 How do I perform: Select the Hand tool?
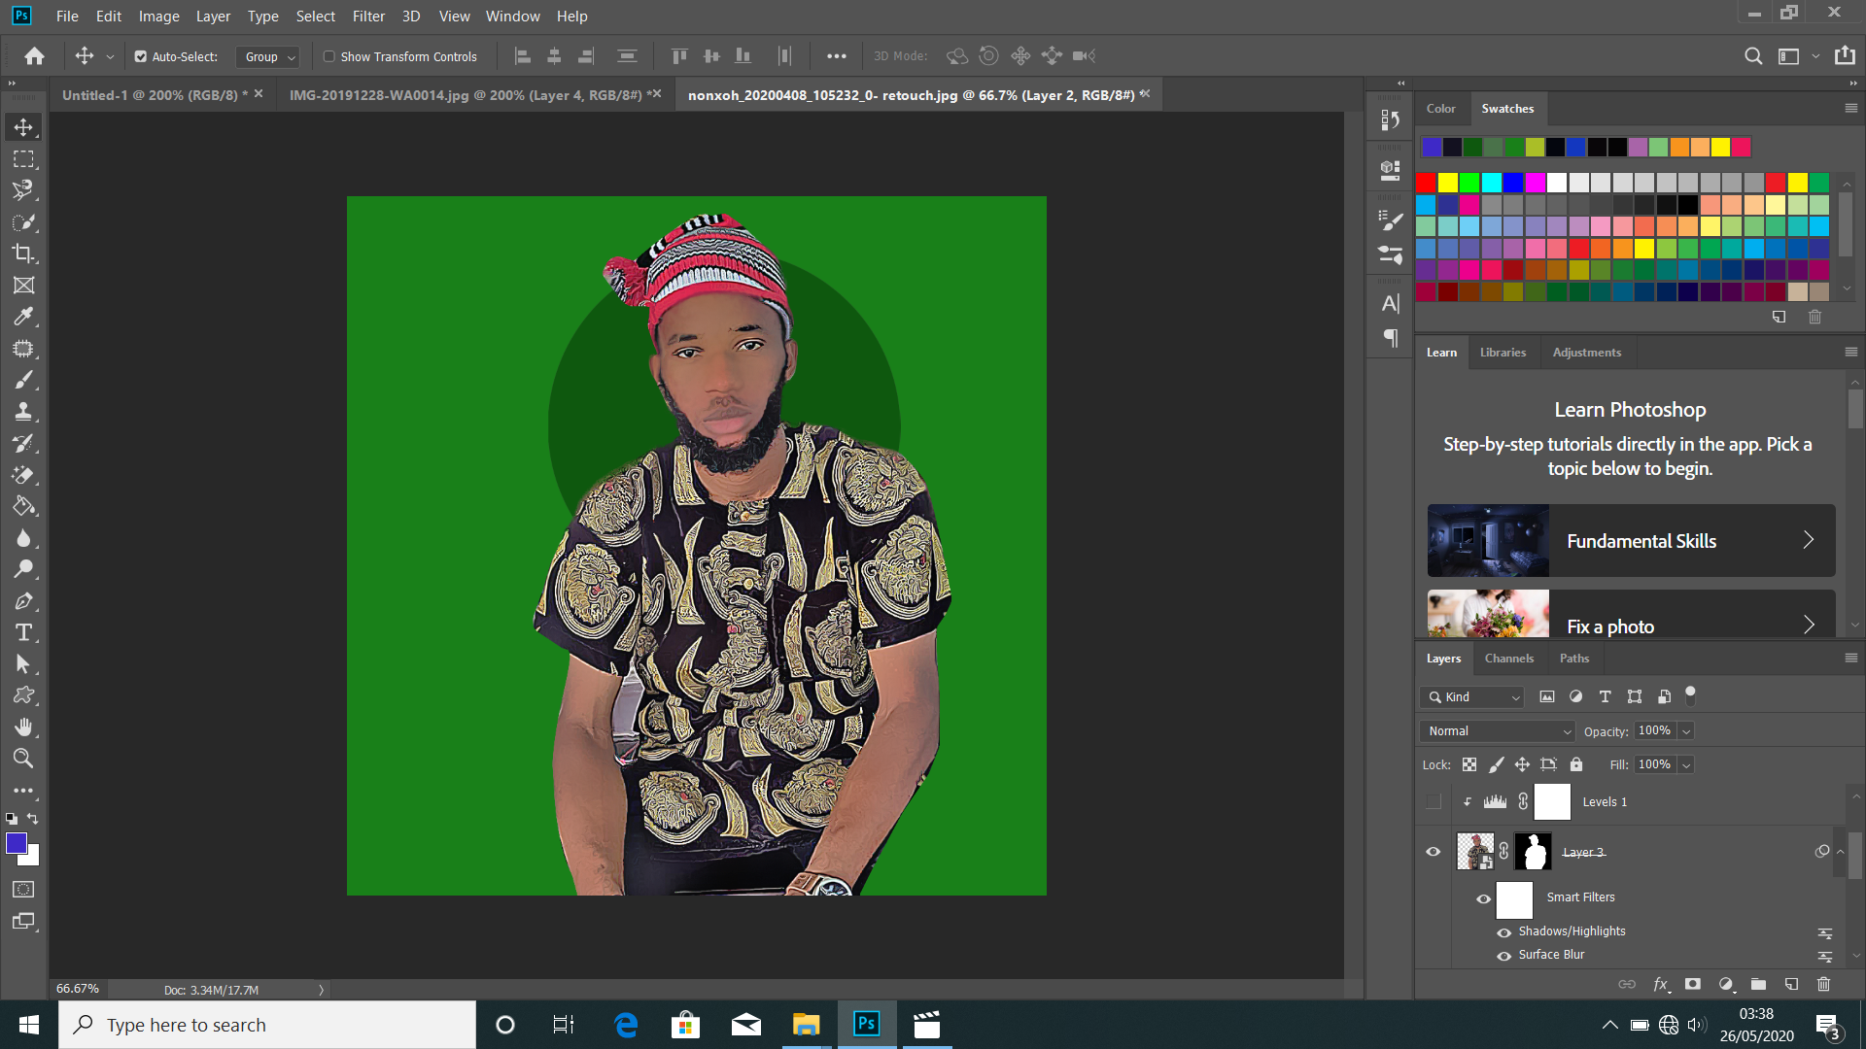click(23, 728)
